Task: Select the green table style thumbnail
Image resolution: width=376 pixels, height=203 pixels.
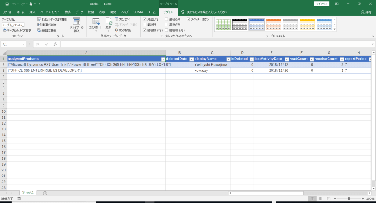Action: pos(223,24)
